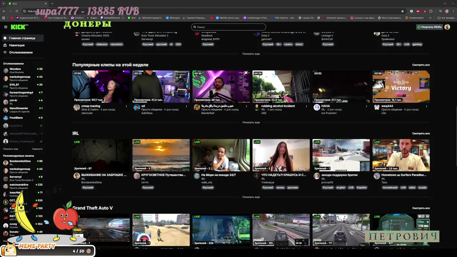
Task: Select the adhd tag under Tazo
Action: click(x=412, y=187)
